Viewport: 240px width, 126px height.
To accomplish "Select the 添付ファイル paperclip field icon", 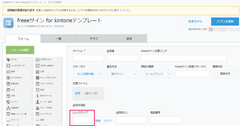I will 38,96.
